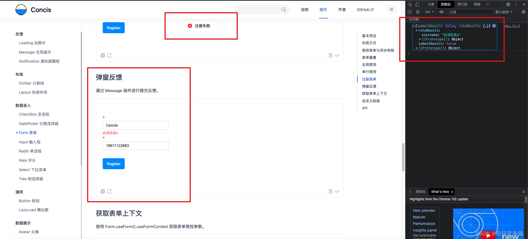
Task: Expand more DevTools tabs chevron
Action: [488, 4]
